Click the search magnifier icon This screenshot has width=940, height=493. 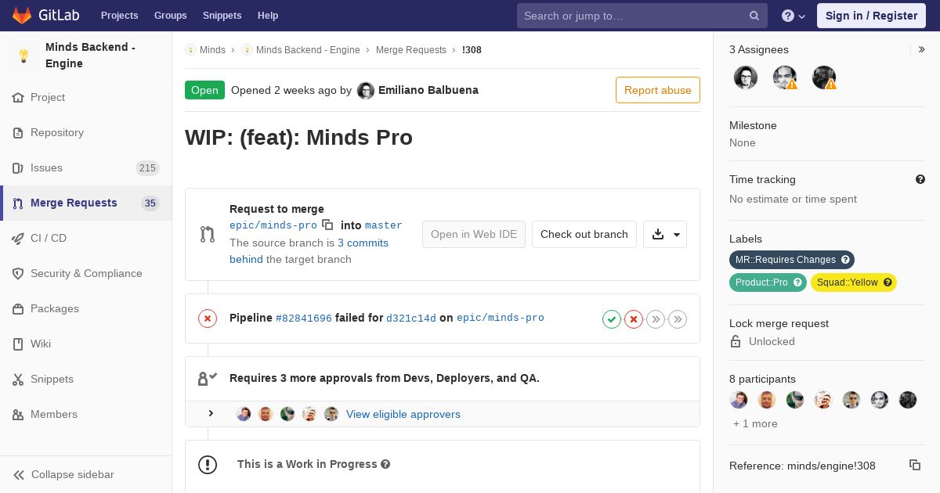754,16
